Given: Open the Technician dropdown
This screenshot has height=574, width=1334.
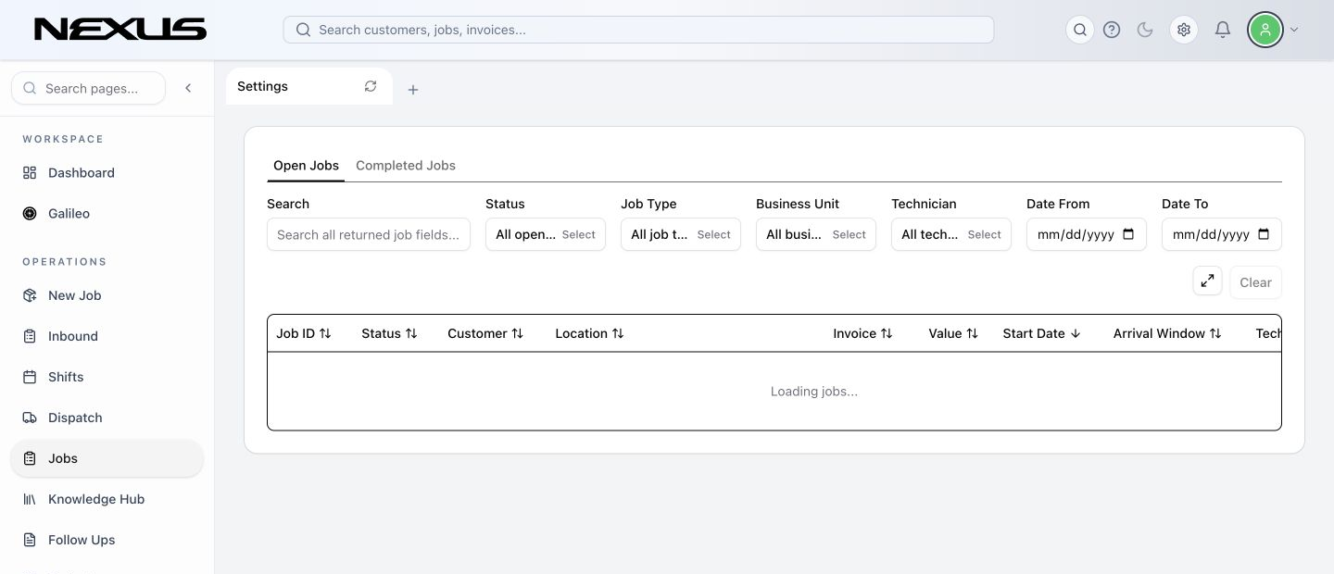Looking at the screenshot, I should [x=951, y=234].
